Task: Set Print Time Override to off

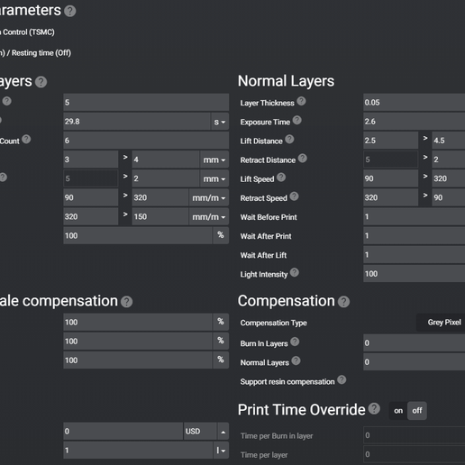Action: 417,411
